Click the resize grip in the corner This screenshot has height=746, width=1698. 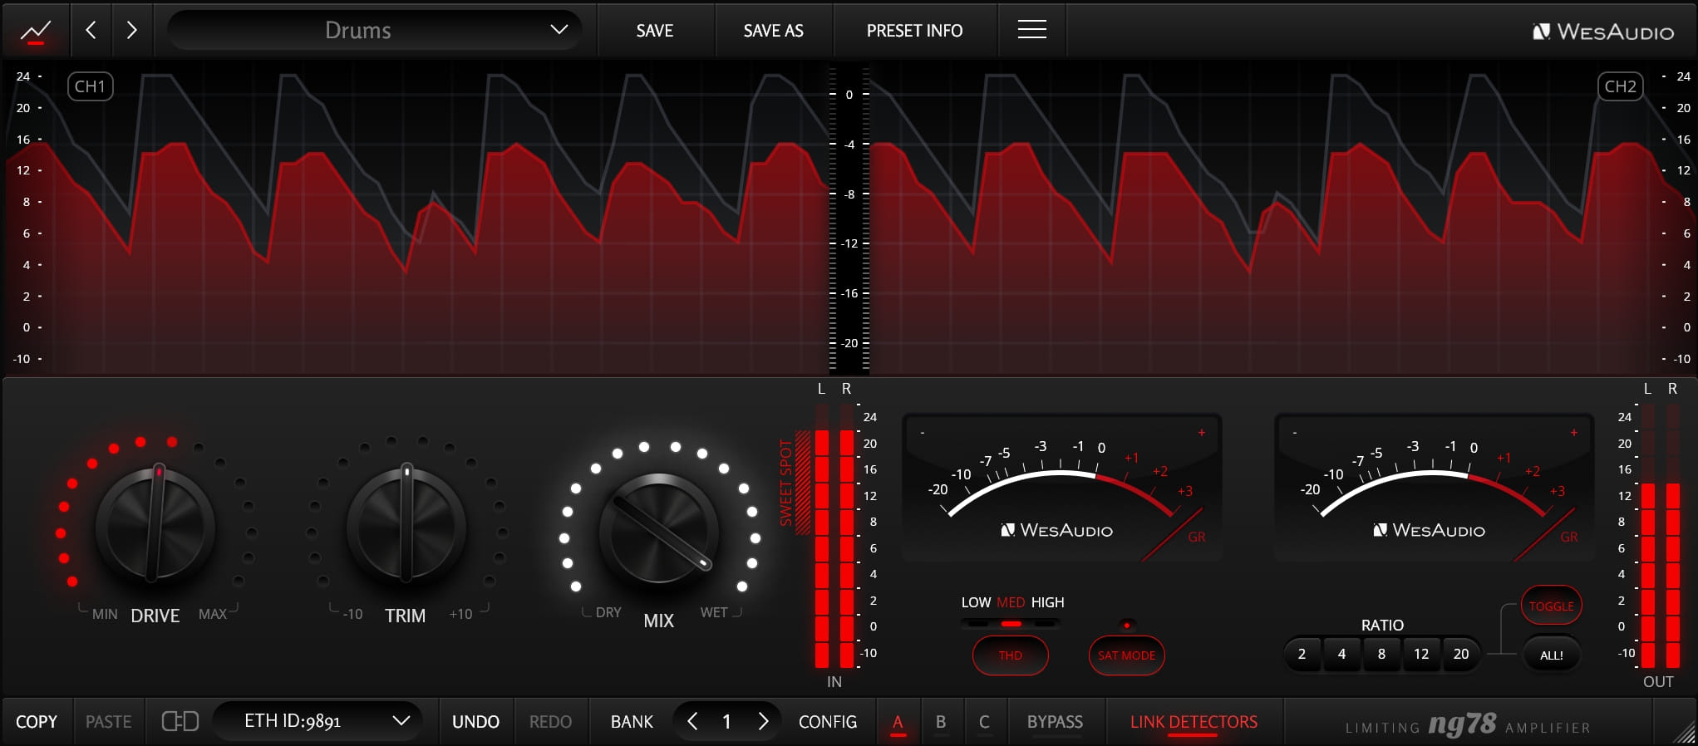pyautogui.click(x=1684, y=732)
